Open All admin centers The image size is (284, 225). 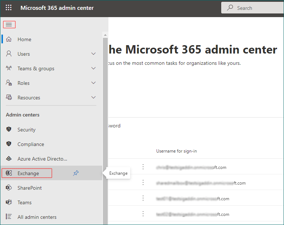pyautogui.click(x=37, y=217)
